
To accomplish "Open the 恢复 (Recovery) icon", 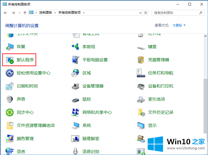I will pos(10,47).
